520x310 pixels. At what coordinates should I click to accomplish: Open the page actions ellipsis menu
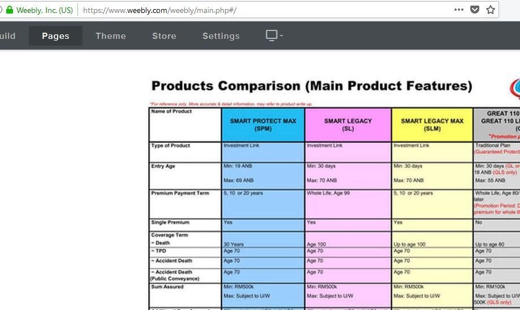point(458,10)
